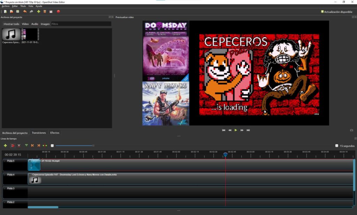Viewport: 357px width, 215px height.
Task: Click the Save Project toolbar icon
Action: click(17, 11)
